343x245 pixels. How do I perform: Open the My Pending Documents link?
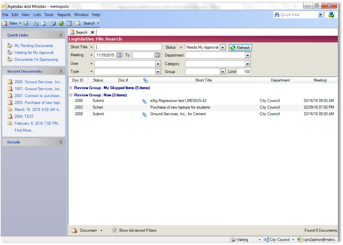(x=34, y=45)
